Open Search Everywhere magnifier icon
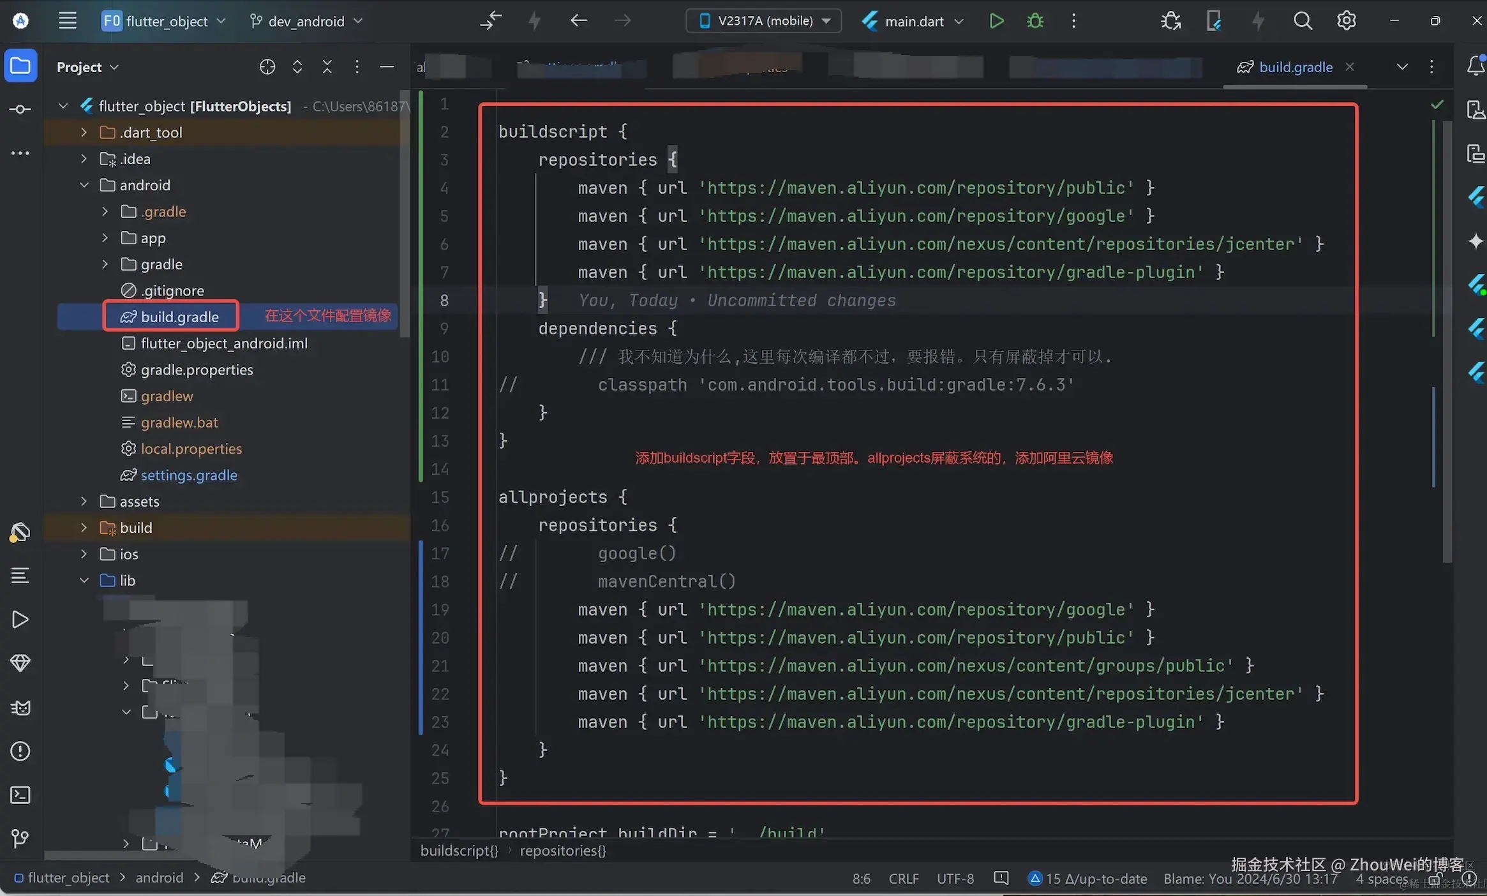 click(x=1302, y=21)
